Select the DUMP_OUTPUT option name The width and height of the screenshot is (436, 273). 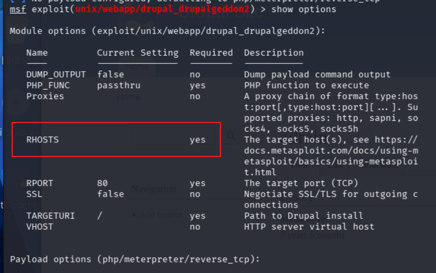pos(56,74)
